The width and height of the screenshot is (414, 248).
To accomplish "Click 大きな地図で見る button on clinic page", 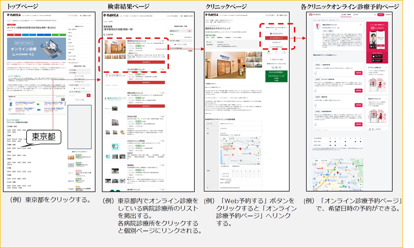I will point(276,47).
